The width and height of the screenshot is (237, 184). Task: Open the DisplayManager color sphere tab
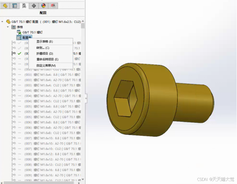tap(43, 6)
